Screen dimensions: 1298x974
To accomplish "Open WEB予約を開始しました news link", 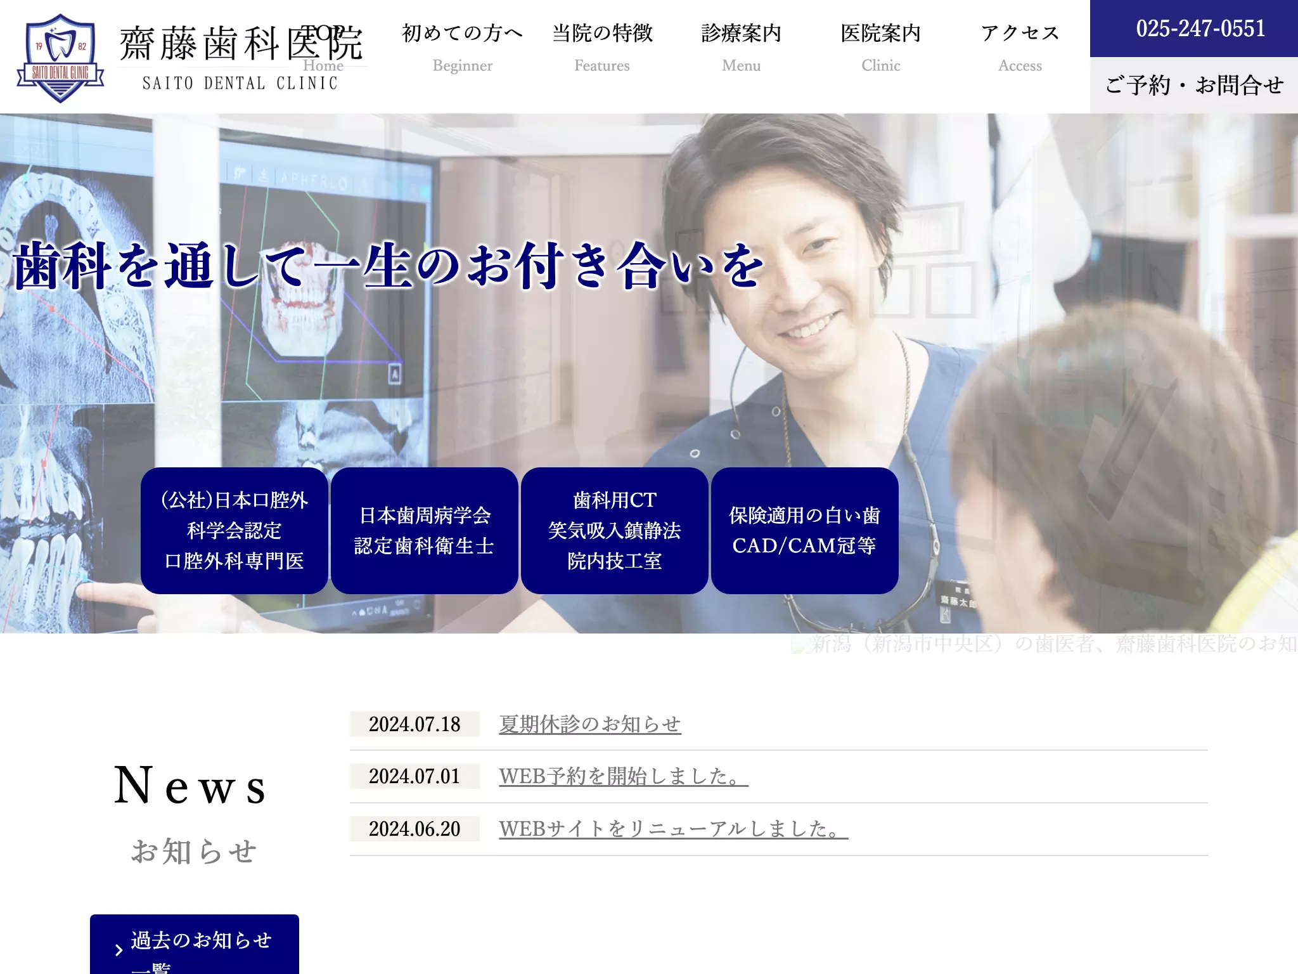I will pyautogui.click(x=624, y=776).
